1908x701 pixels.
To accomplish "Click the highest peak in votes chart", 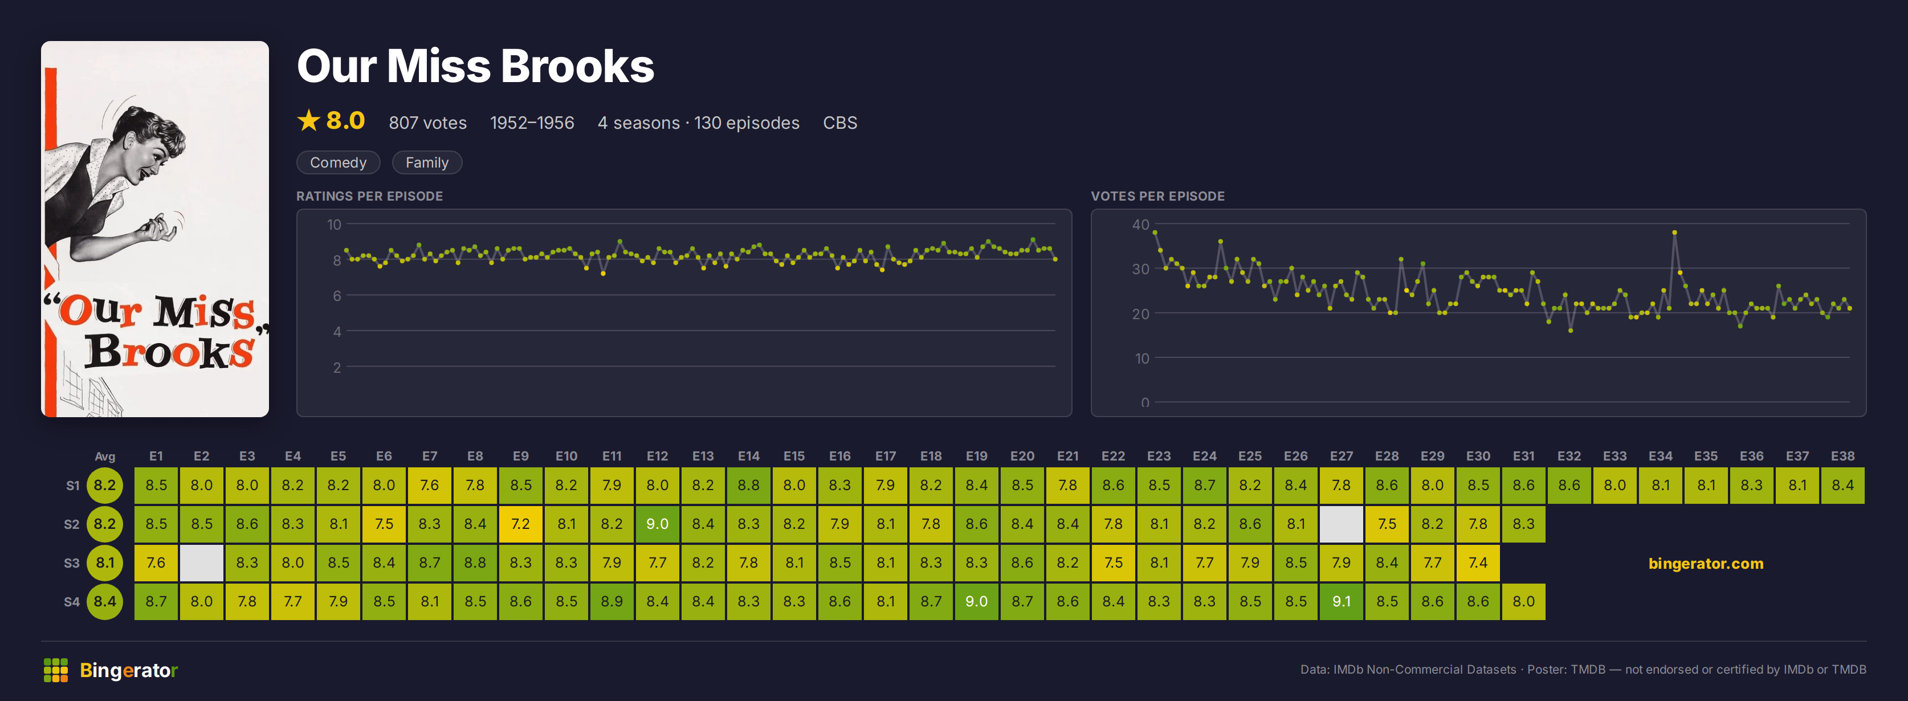I will pyautogui.click(x=1674, y=233).
